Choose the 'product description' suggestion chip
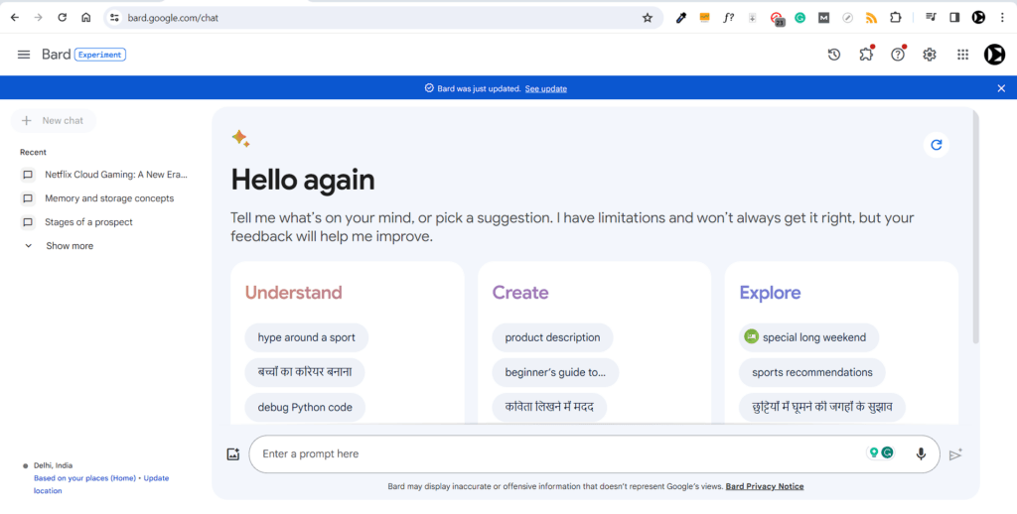Image resolution: width=1017 pixels, height=514 pixels. (552, 337)
